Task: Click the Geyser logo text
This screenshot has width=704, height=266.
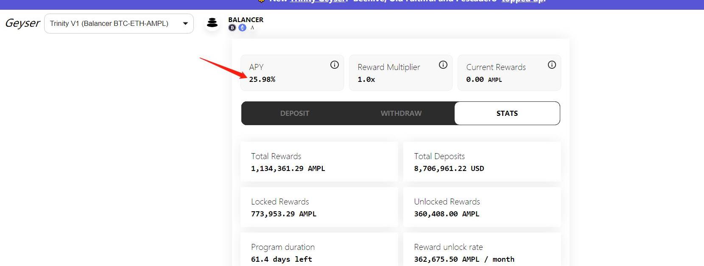Action: (x=22, y=23)
